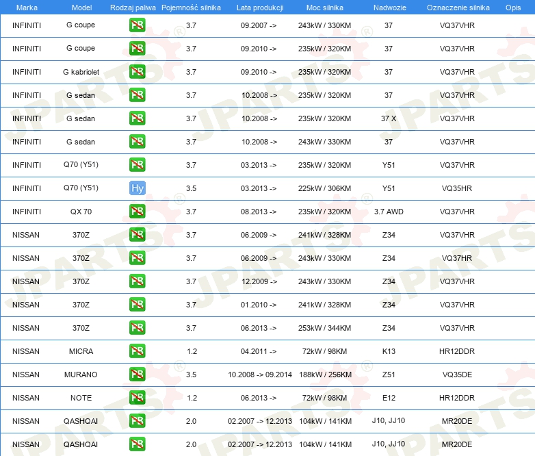535x456 pixels.
Task: Click the 3.7 AWD body cell
Action: pyautogui.click(x=389, y=212)
